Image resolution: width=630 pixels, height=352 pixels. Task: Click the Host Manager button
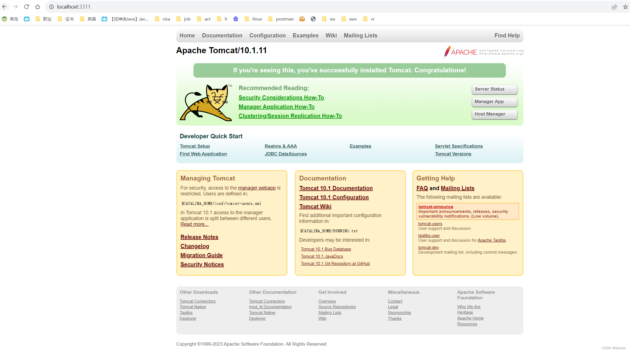495,114
